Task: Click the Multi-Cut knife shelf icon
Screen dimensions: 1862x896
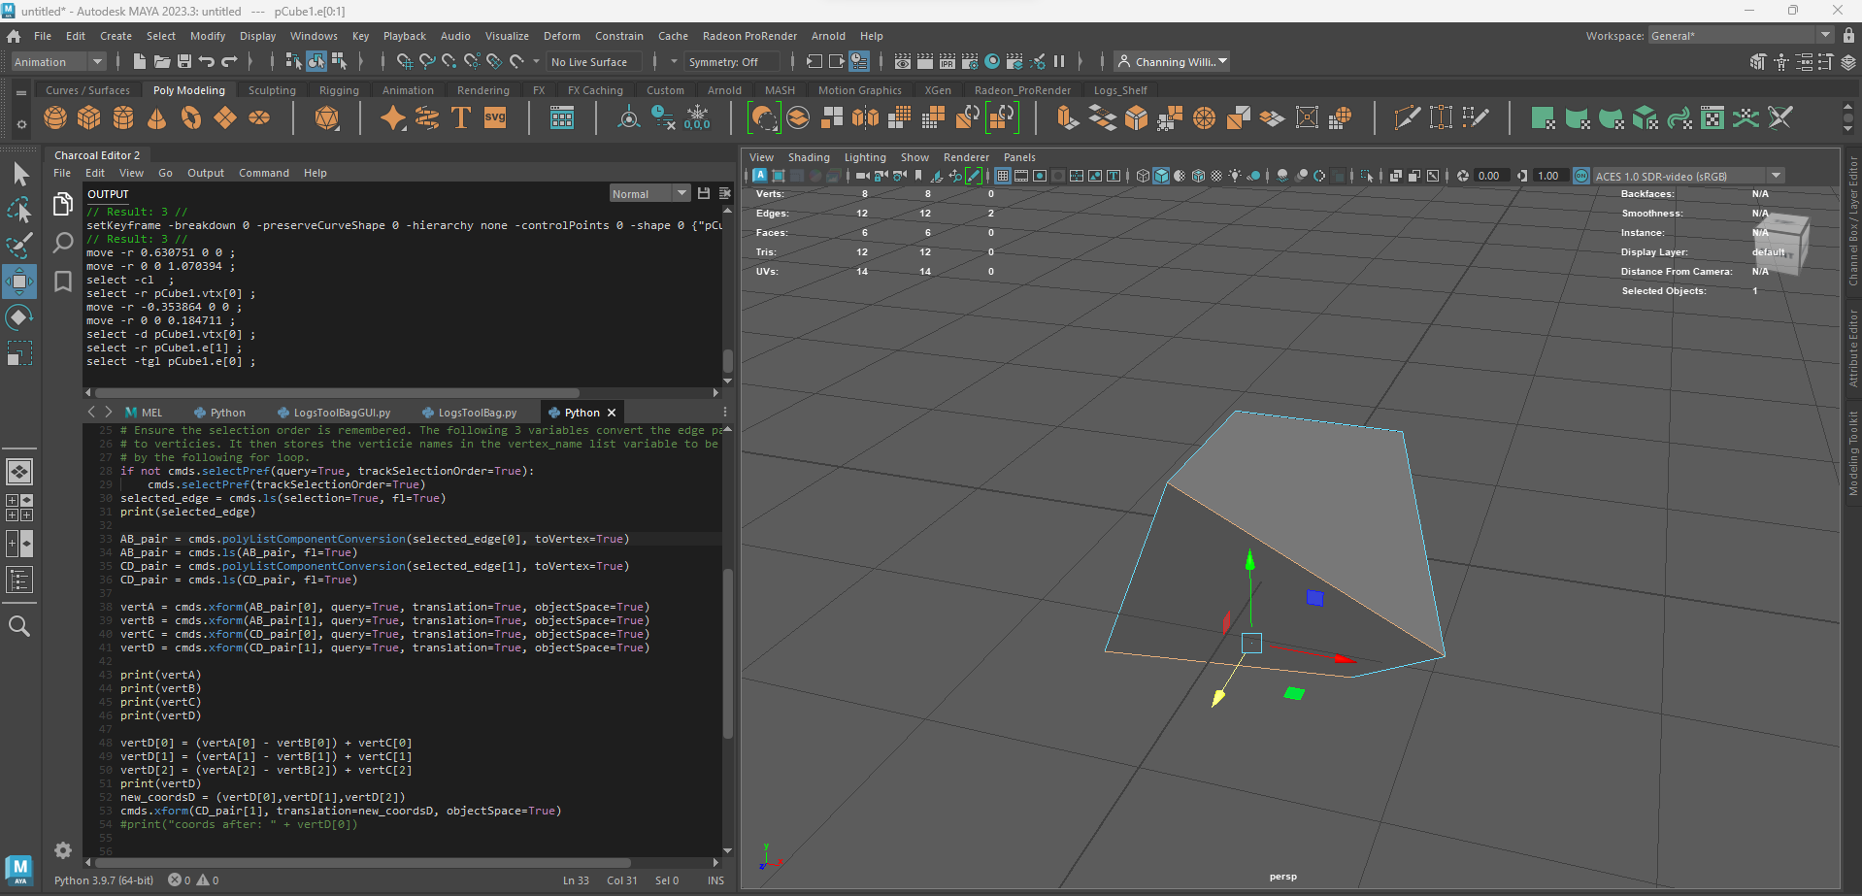Action: [1406, 118]
